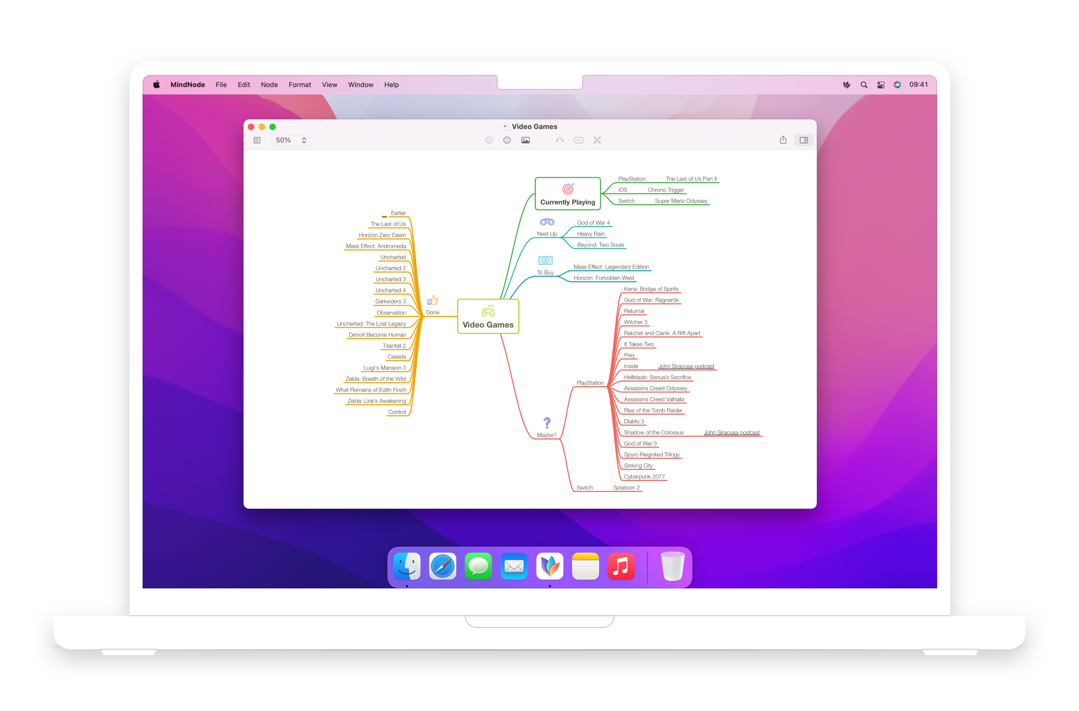Open the Format menu

click(x=300, y=85)
